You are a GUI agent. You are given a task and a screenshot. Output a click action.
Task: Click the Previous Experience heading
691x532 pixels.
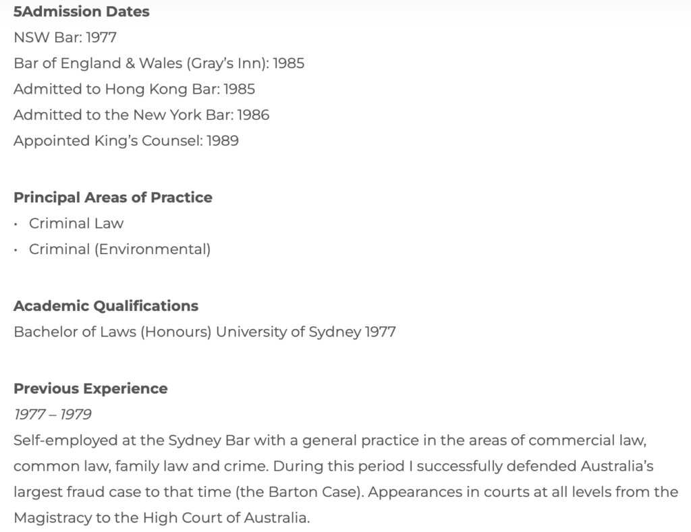pos(90,388)
